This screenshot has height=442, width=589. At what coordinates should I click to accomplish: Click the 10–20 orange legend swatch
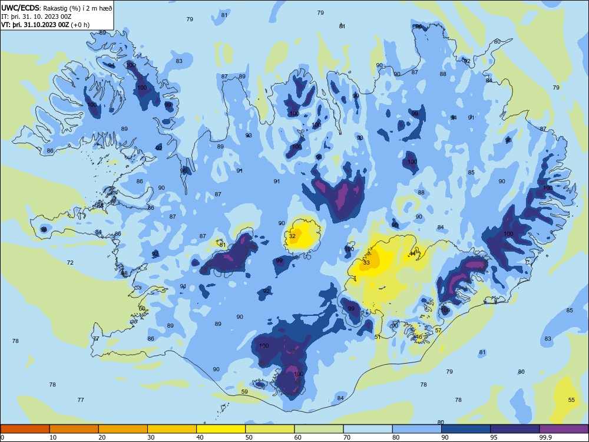click(x=74, y=429)
